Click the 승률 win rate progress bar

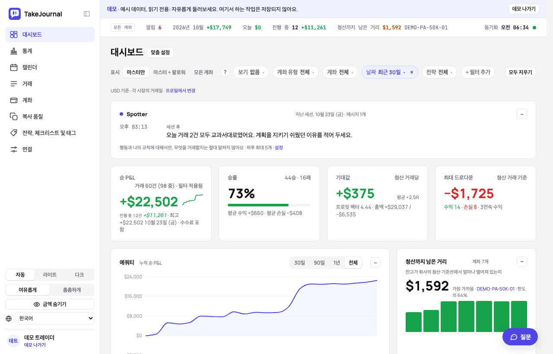tap(269, 205)
